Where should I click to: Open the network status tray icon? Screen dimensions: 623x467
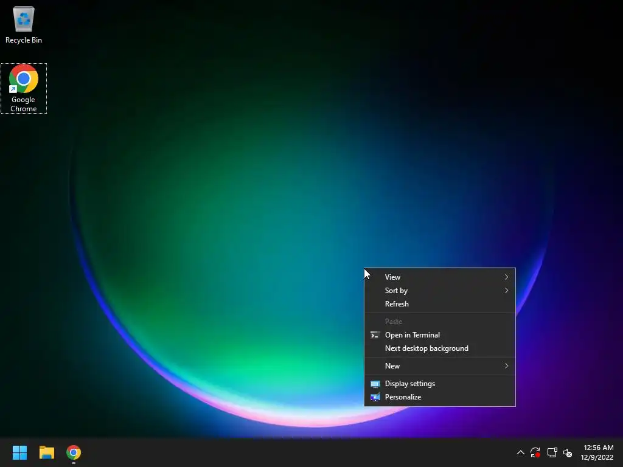552,452
